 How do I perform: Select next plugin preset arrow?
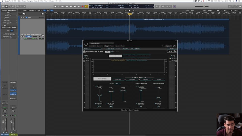94,46
